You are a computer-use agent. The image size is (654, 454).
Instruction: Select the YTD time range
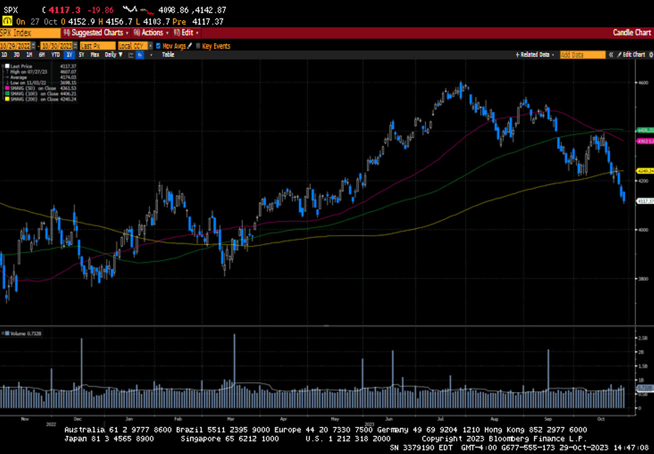56,54
